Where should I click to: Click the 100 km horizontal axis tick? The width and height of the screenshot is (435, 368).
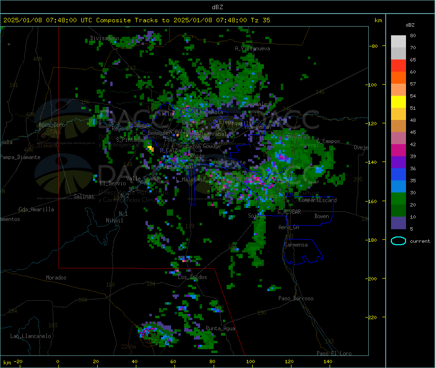250,361
